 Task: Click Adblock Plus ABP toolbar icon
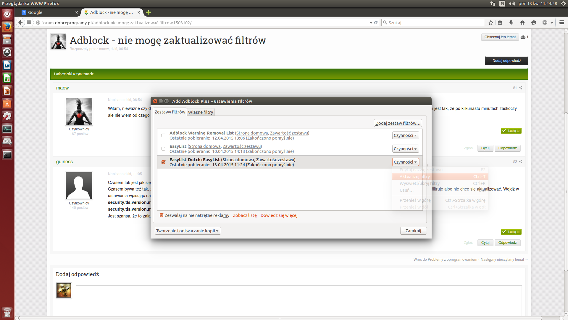click(x=545, y=23)
